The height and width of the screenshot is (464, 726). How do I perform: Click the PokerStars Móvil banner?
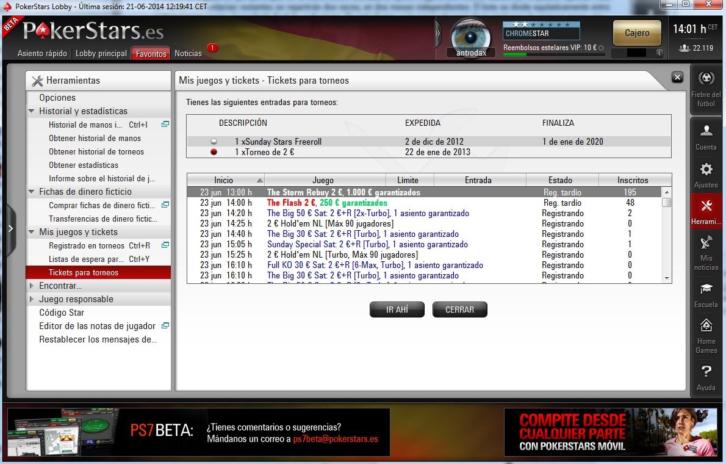(611, 432)
